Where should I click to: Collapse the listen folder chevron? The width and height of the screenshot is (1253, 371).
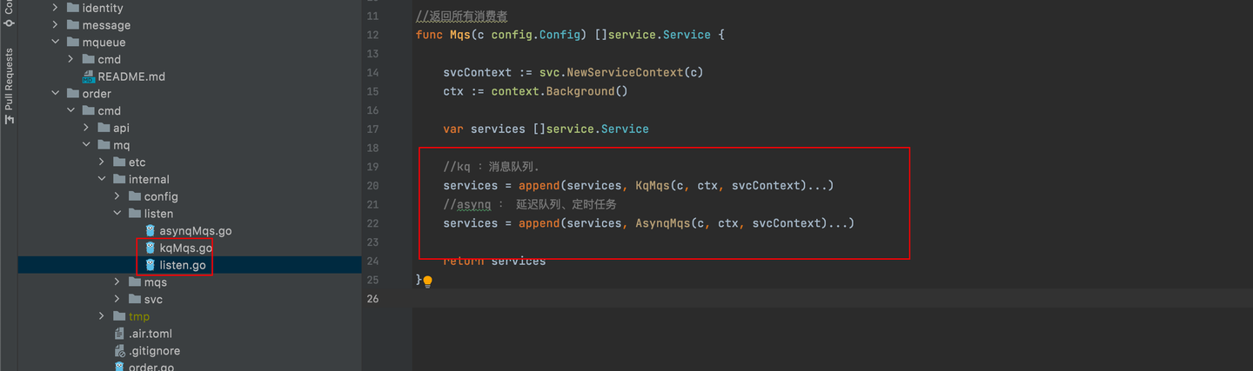[117, 213]
